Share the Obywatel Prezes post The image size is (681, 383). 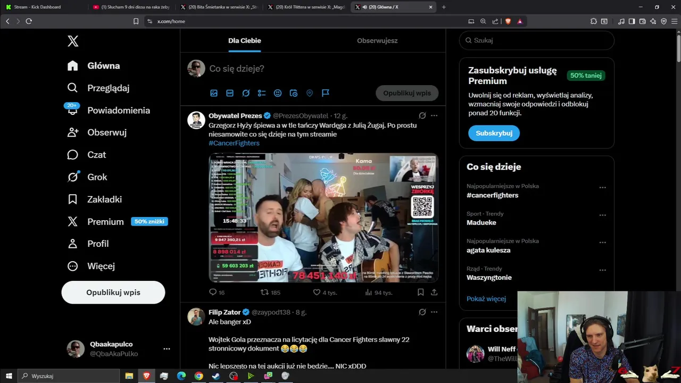[x=434, y=293]
